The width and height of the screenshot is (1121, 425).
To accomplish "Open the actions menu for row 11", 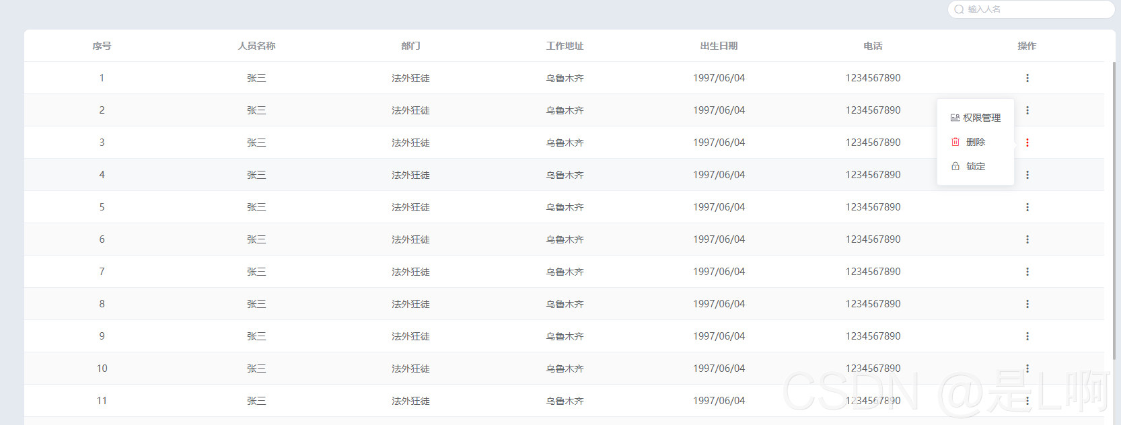I will click(x=1027, y=401).
